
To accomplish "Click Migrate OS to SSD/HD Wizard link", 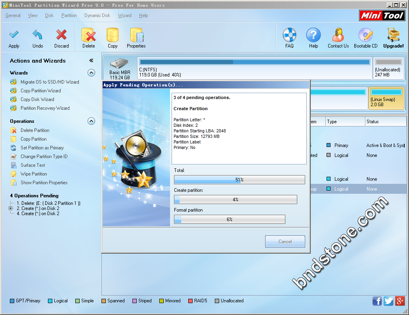I will 50,82.
